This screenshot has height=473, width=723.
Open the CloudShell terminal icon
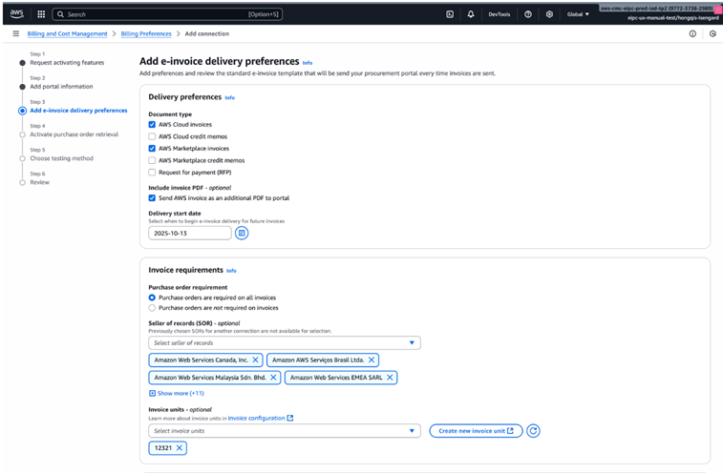click(x=450, y=14)
